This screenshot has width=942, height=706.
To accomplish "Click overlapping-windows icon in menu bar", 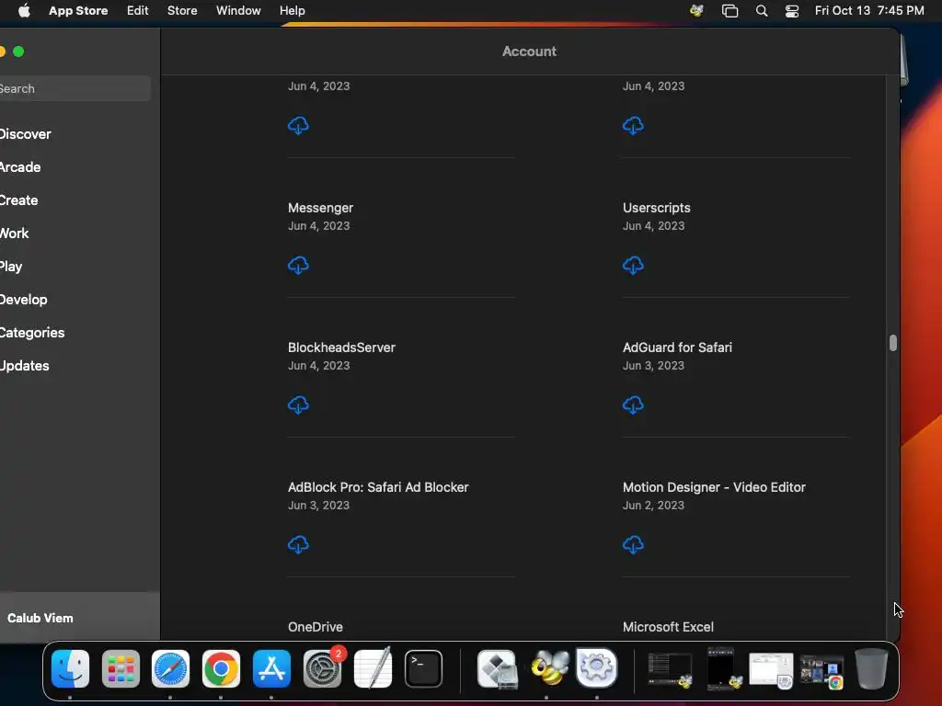I will tap(729, 10).
